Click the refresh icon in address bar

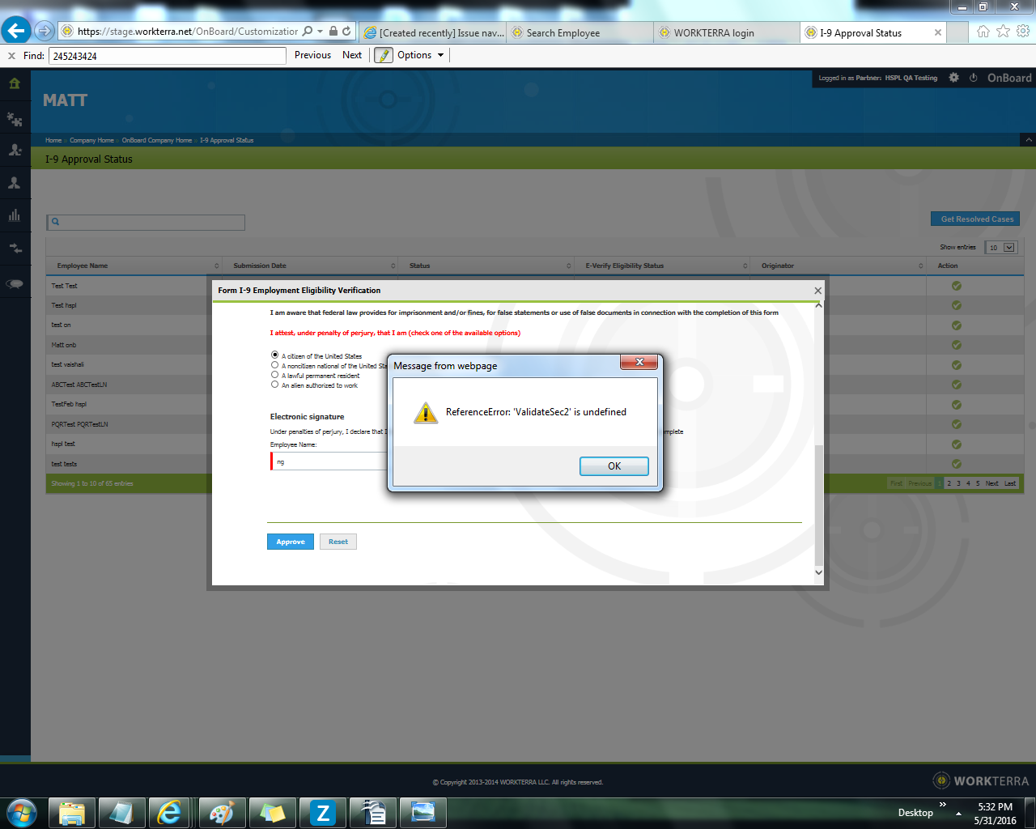(347, 32)
